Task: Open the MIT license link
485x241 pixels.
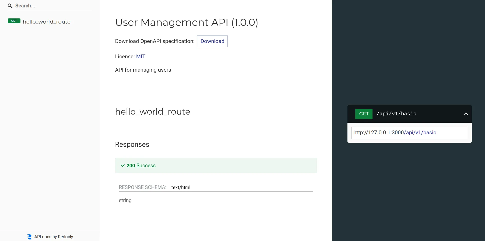Action: coord(141,56)
